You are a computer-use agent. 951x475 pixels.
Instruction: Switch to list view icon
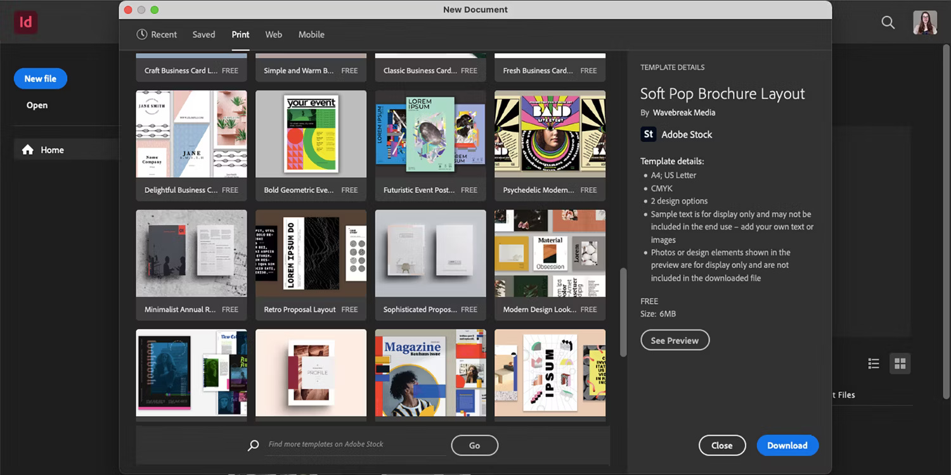(874, 364)
